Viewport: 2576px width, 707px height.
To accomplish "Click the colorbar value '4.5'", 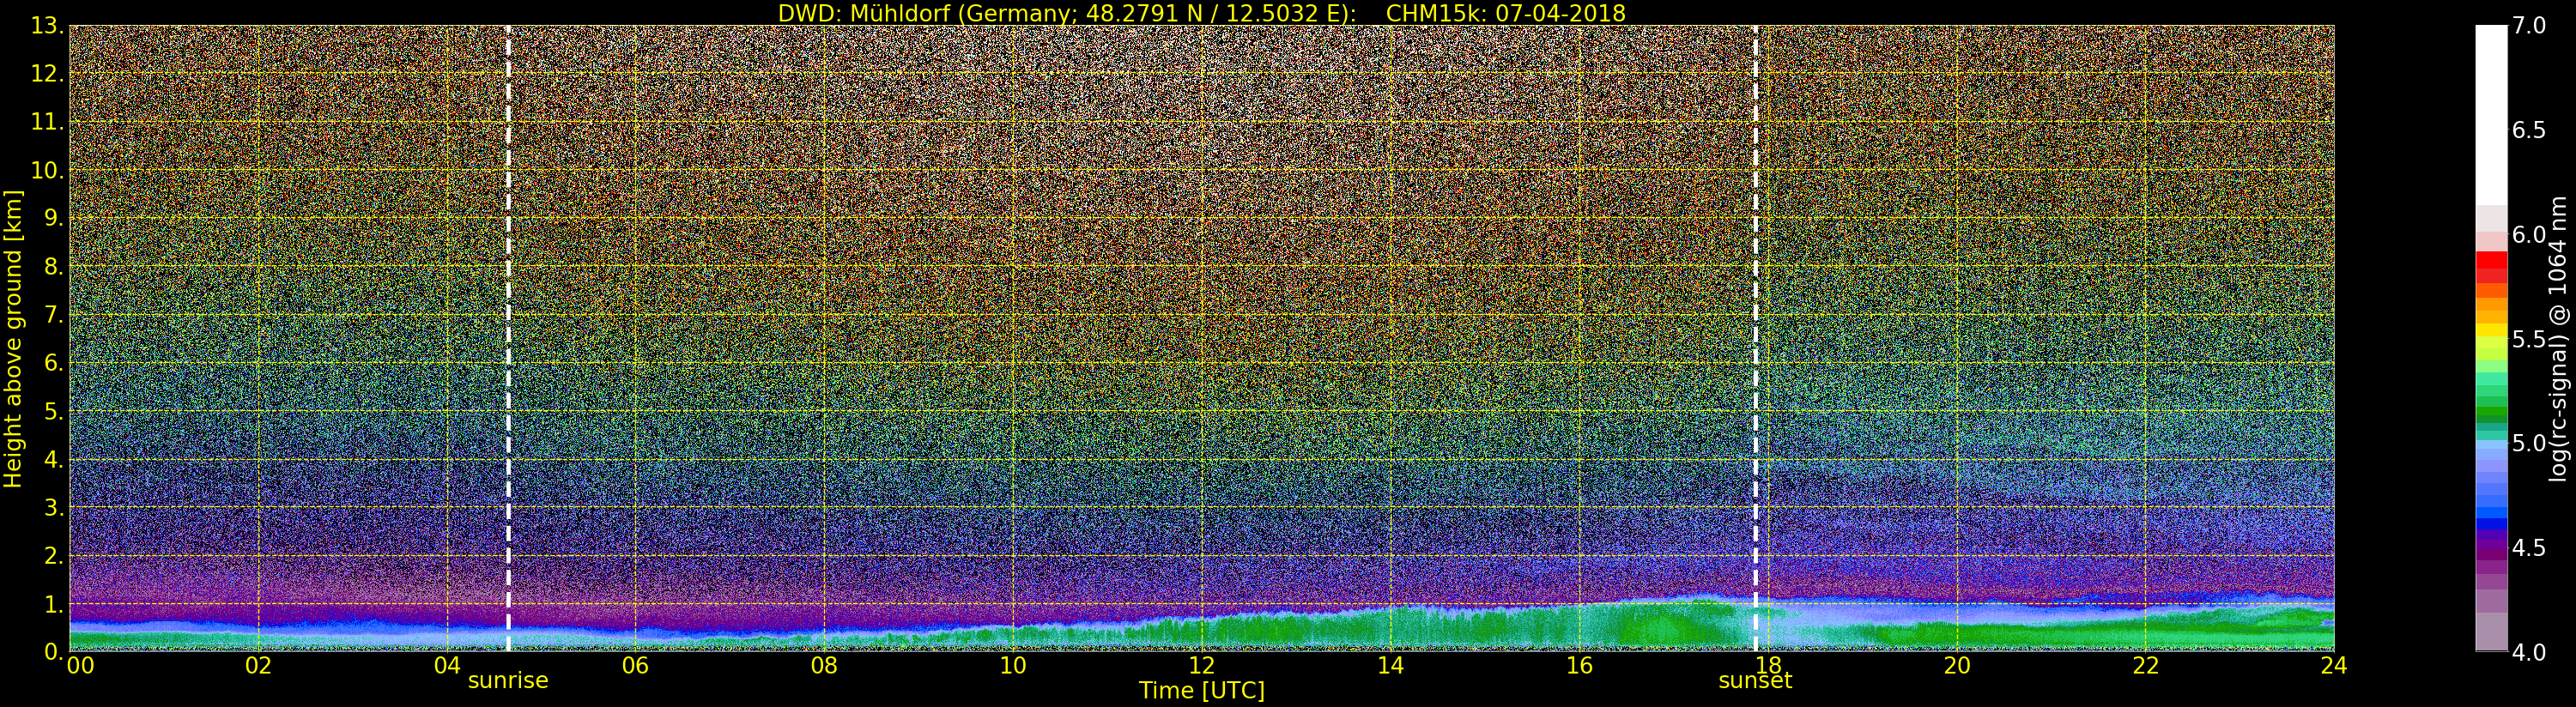I will coord(2529,548).
